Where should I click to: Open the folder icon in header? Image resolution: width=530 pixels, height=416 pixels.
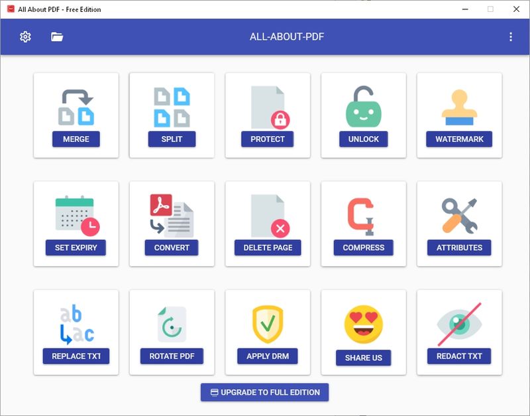(57, 37)
